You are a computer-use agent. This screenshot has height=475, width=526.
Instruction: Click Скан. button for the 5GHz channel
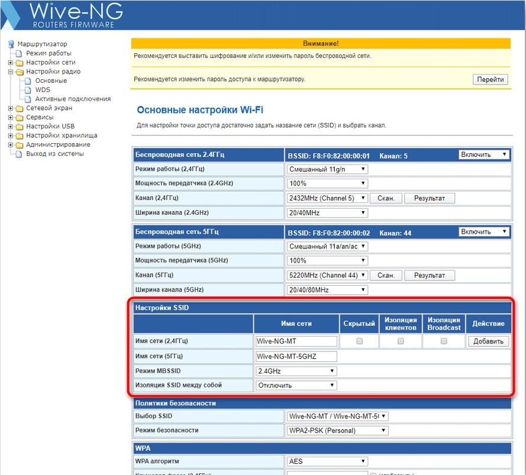(386, 275)
